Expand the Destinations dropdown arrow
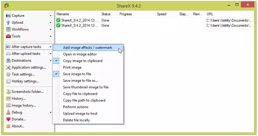The image size is (258, 136). (x=50, y=61)
